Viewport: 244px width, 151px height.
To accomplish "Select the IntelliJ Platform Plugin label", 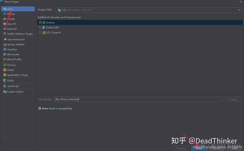I will click(x=20, y=34).
